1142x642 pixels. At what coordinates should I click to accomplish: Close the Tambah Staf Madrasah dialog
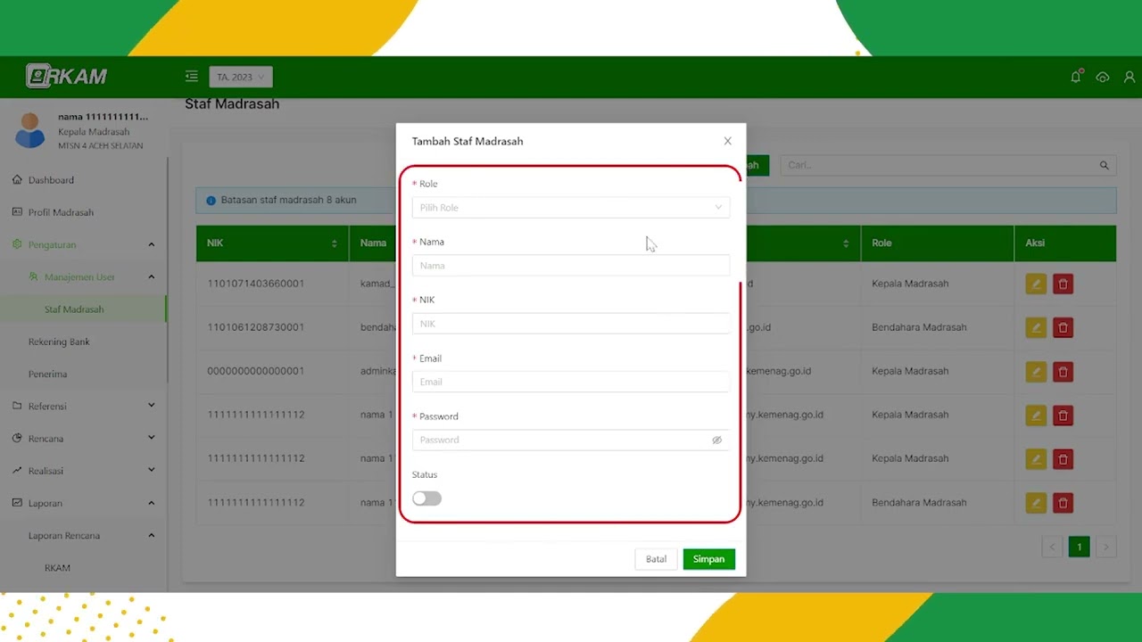(x=727, y=141)
